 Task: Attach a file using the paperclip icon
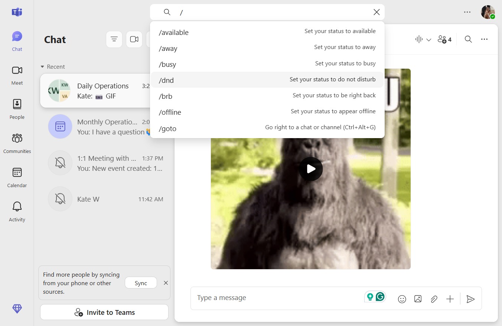pyautogui.click(x=434, y=299)
